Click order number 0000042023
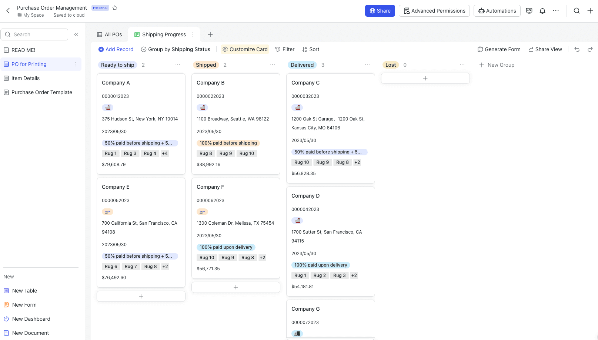The width and height of the screenshot is (598, 340). pyautogui.click(x=305, y=209)
